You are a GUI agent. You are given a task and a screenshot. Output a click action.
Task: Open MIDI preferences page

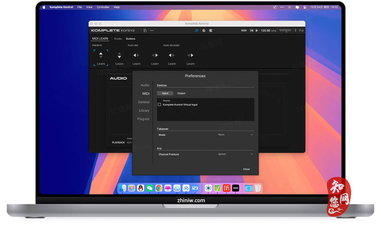[x=146, y=94]
